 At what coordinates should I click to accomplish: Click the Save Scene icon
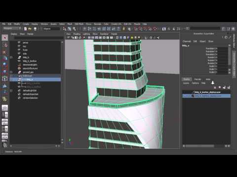point(35,29)
